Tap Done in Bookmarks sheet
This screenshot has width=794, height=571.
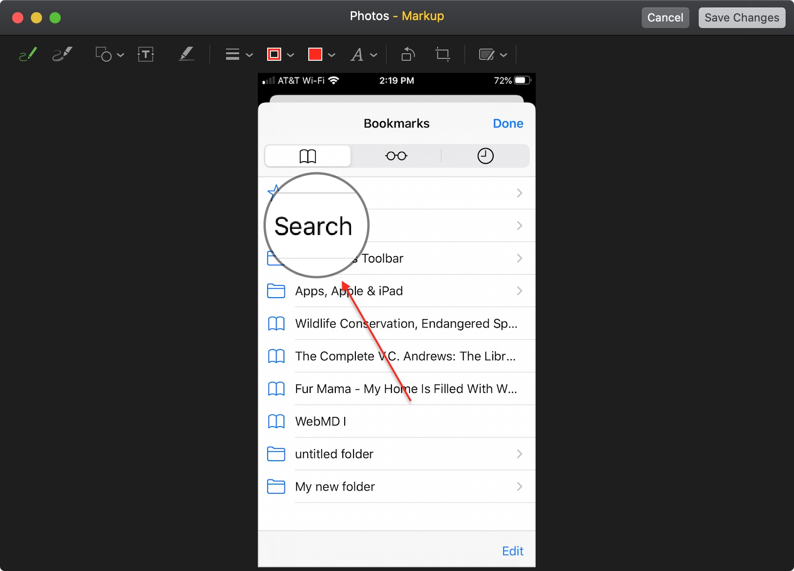pyautogui.click(x=508, y=123)
